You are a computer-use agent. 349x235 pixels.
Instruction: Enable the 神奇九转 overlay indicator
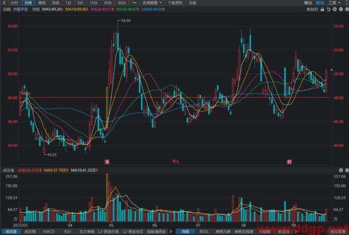click(222, 232)
